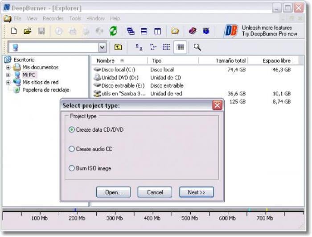Open the File menu
This screenshot has height=237, width=312.
click(17, 18)
